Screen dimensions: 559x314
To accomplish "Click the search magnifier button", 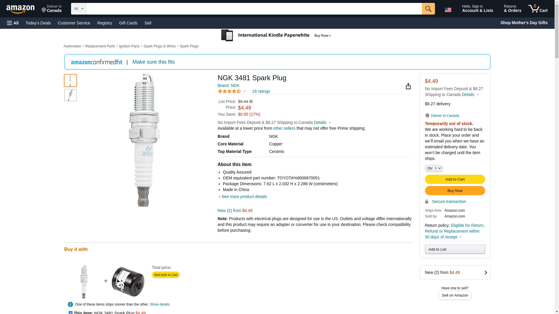I will point(428,9).
